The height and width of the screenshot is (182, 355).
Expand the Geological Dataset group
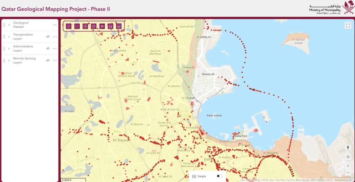(9, 25)
